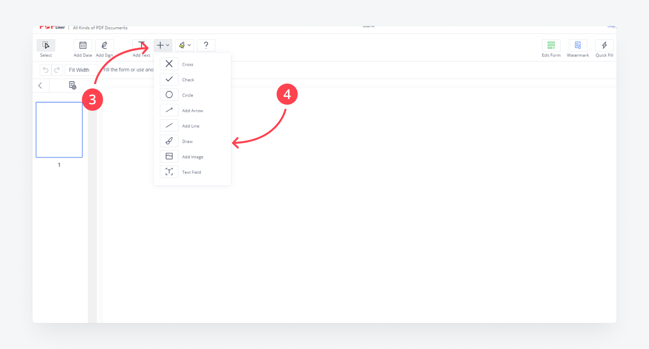Screen dimensions: 649x349
Task: Choose the Cross menu label
Action: click(188, 65)
